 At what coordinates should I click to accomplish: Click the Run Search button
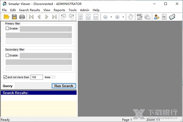point(64,86)
